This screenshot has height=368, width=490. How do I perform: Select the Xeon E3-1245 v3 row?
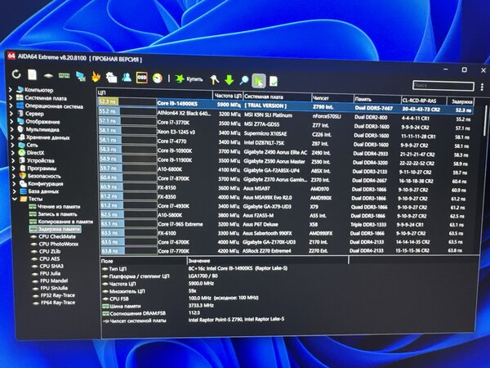[x=284, y=133]
